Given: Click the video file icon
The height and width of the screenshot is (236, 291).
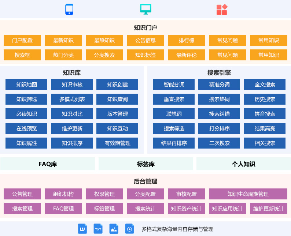Looking at the screenshot, I should coord(130,229).
